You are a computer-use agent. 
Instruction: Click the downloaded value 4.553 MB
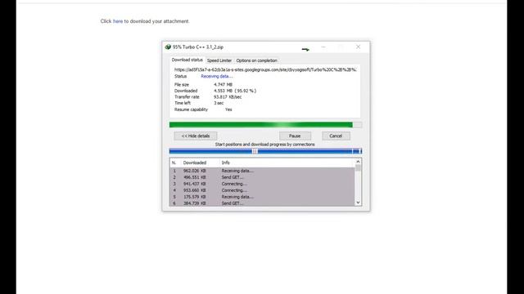coord(235,91)
